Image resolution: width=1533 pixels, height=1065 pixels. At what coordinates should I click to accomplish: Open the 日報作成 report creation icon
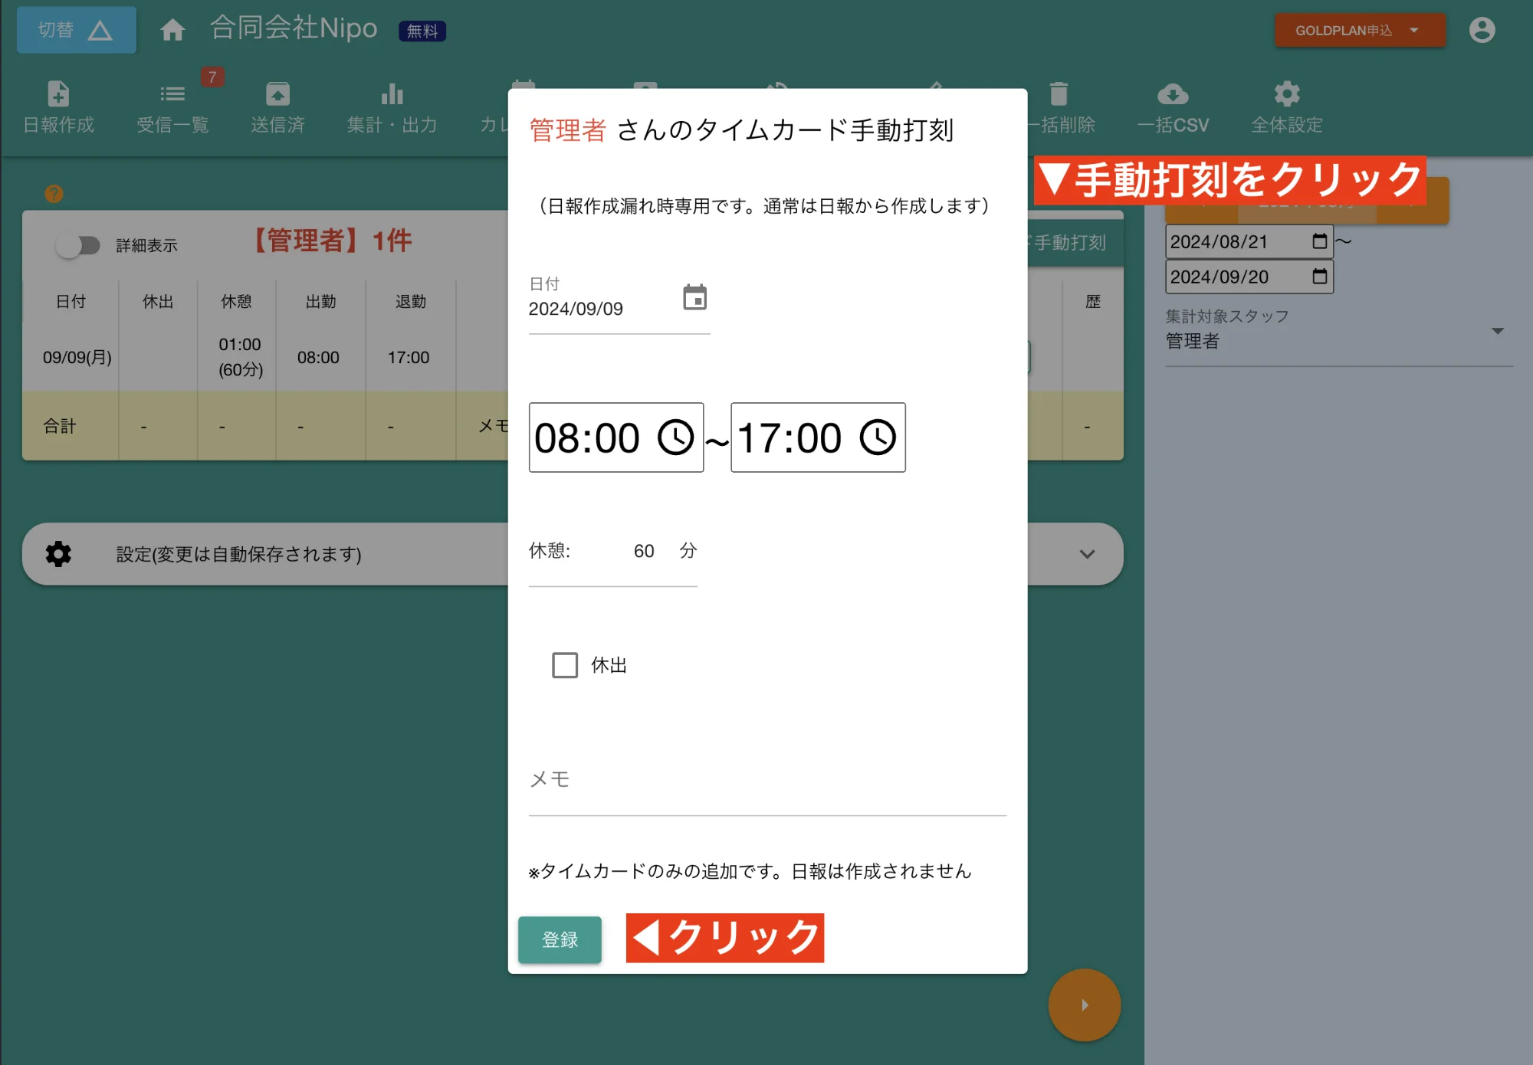(x=57, y=93)
